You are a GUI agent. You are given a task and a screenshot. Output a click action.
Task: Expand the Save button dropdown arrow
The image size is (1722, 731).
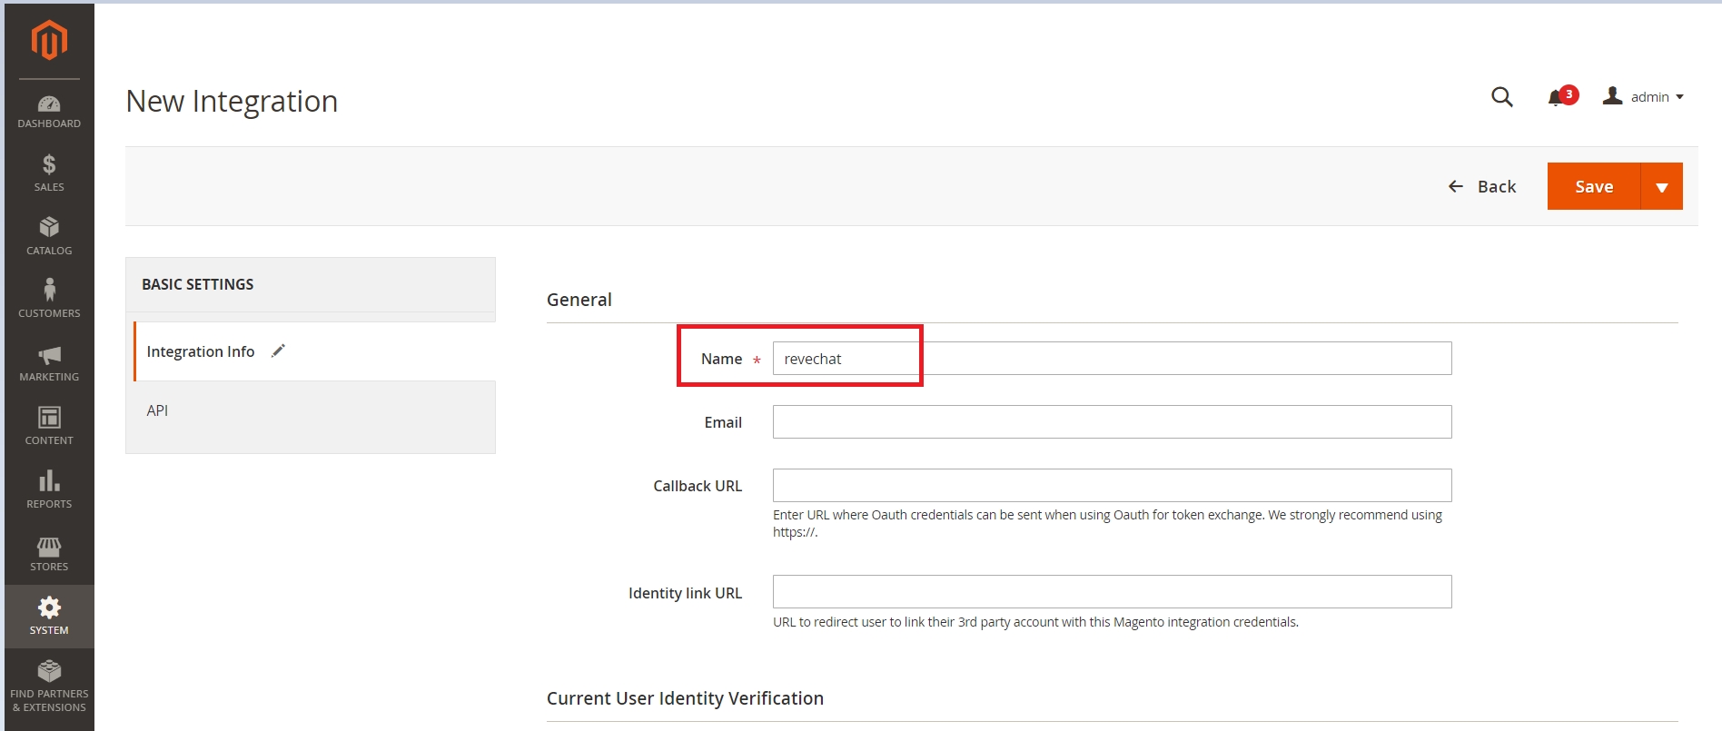click(x=1661, y=187)
